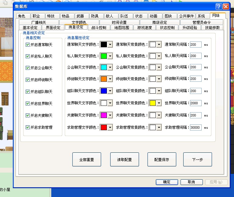This screenshot has height=197, width=234.
Task: Switch to the 角色 tab
Action: [23, 16]
